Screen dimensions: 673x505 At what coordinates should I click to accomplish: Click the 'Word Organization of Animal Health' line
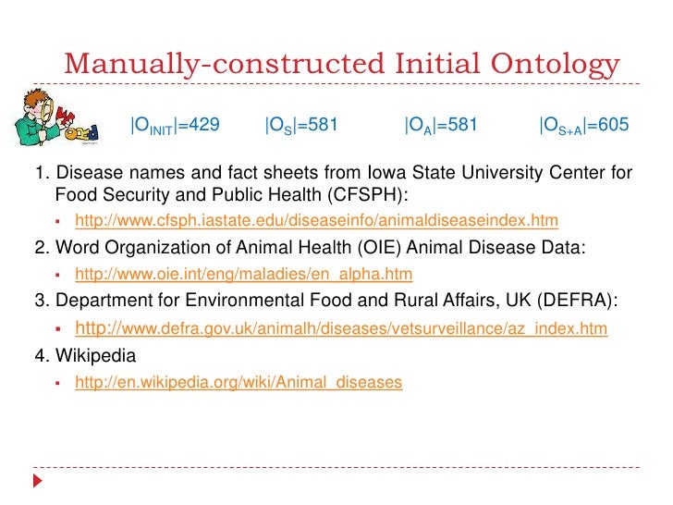[x=310, y=248]
